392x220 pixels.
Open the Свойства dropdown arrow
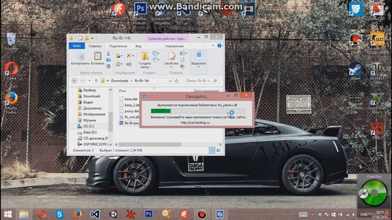click(171, 67)
